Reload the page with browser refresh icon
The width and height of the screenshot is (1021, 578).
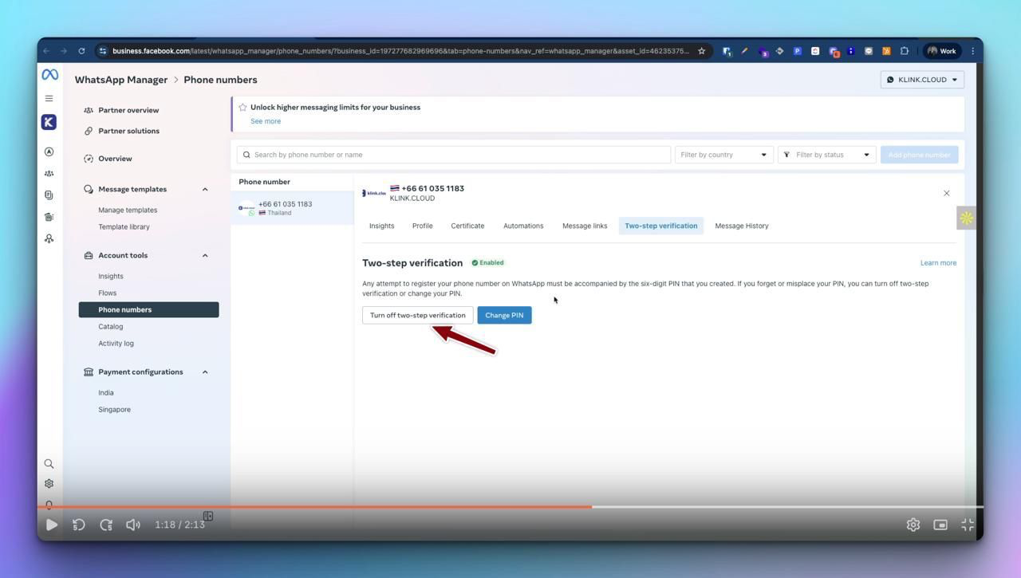pyautogui.click(x=81, y=51)
